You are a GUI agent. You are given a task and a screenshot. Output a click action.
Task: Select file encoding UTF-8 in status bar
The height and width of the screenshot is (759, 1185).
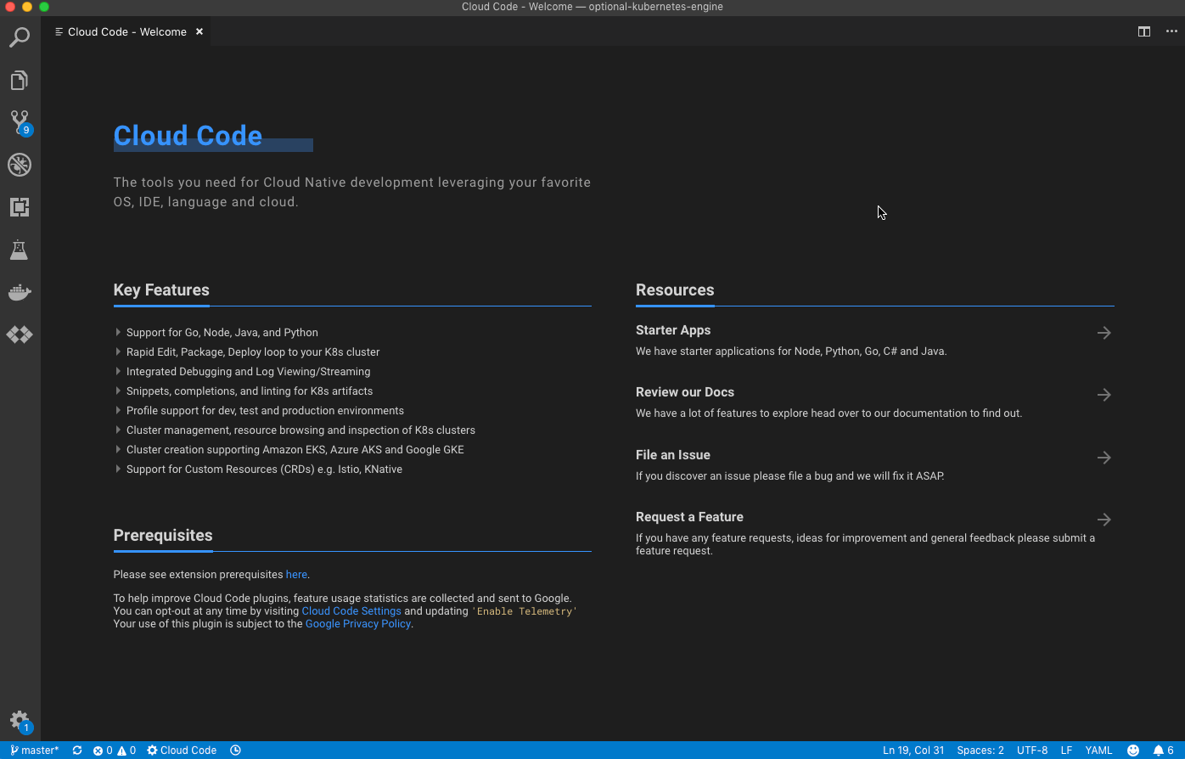(1032, 751)
